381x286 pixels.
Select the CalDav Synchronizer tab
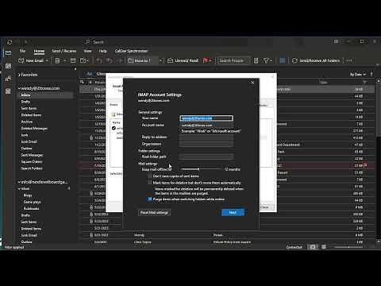coord(131,51)
